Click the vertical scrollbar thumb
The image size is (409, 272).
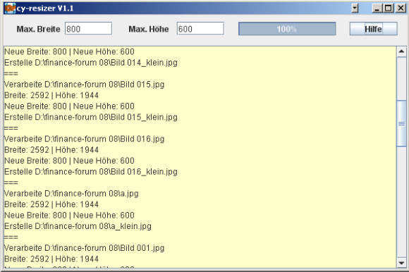[x=401, y=123]
